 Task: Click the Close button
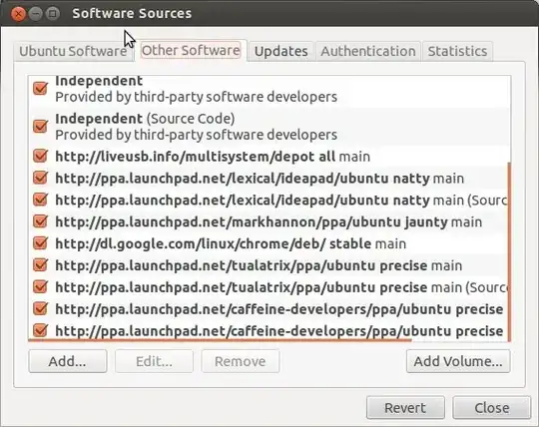492,408
